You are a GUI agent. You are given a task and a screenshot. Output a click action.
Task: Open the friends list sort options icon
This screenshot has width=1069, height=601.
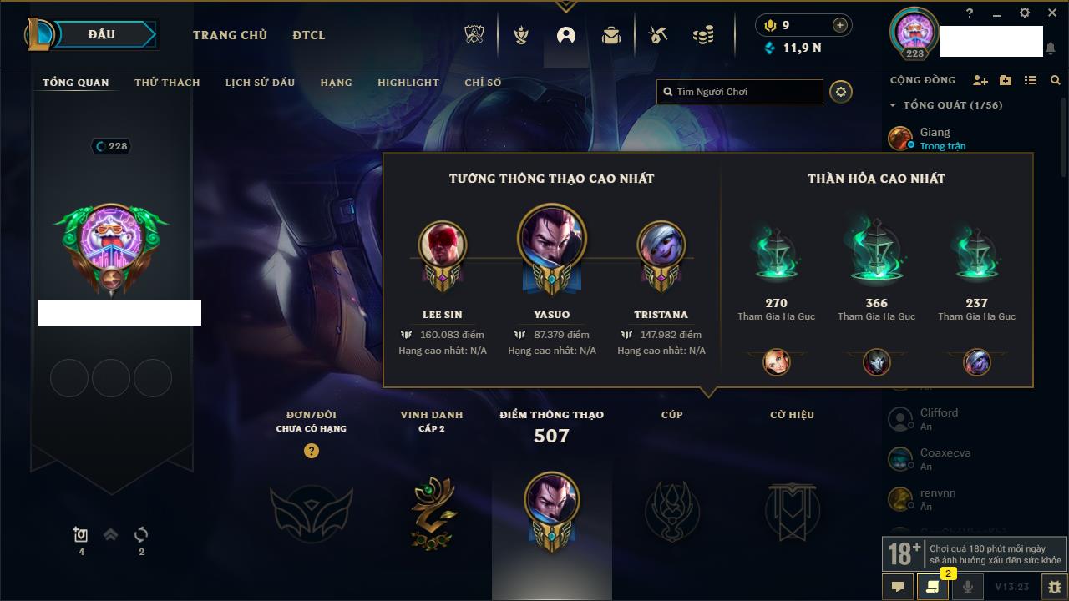coord(1031,80)
